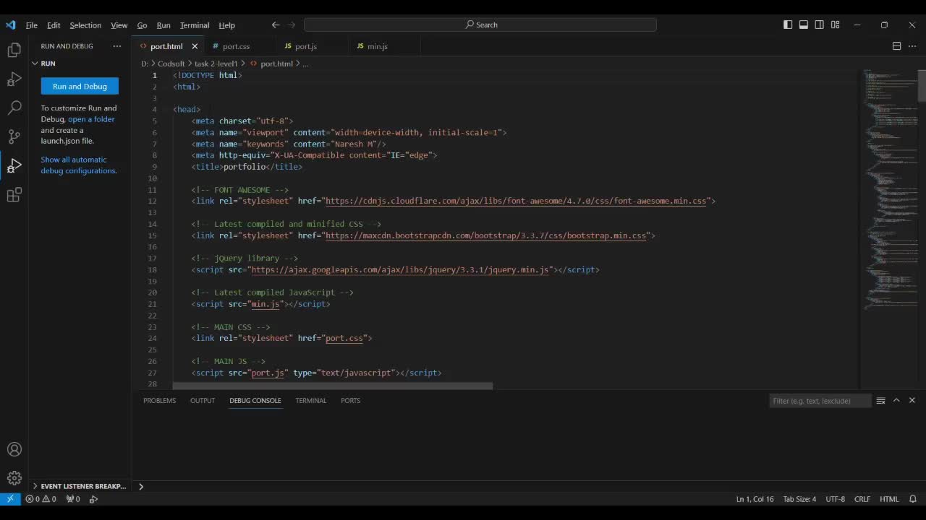Screen dimensions: 926x520
Task: Open the Extensions view icon
Action: 14,195
